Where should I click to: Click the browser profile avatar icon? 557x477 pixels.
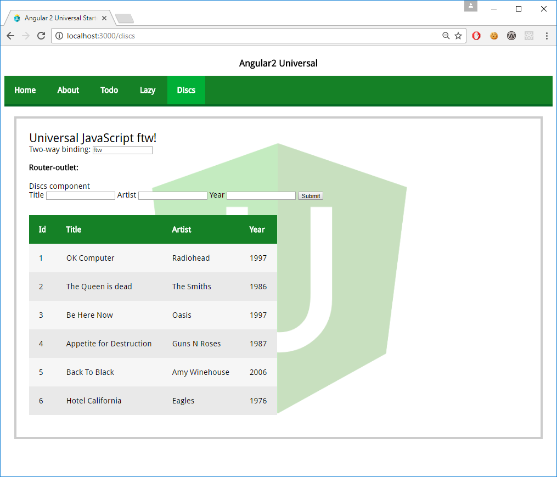click(471, 7)
